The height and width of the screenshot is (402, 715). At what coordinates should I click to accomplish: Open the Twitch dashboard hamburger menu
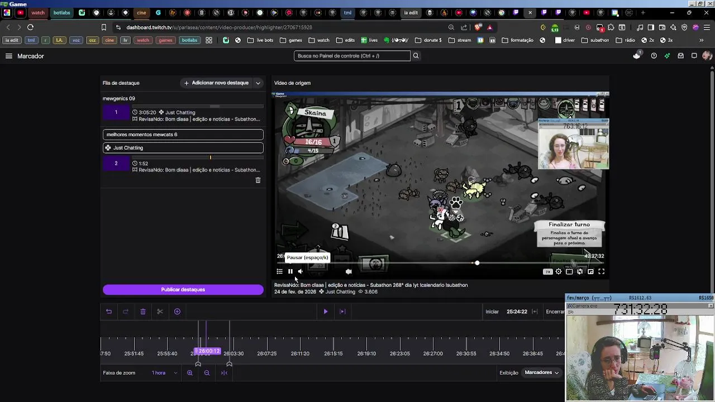pos(9,56)
